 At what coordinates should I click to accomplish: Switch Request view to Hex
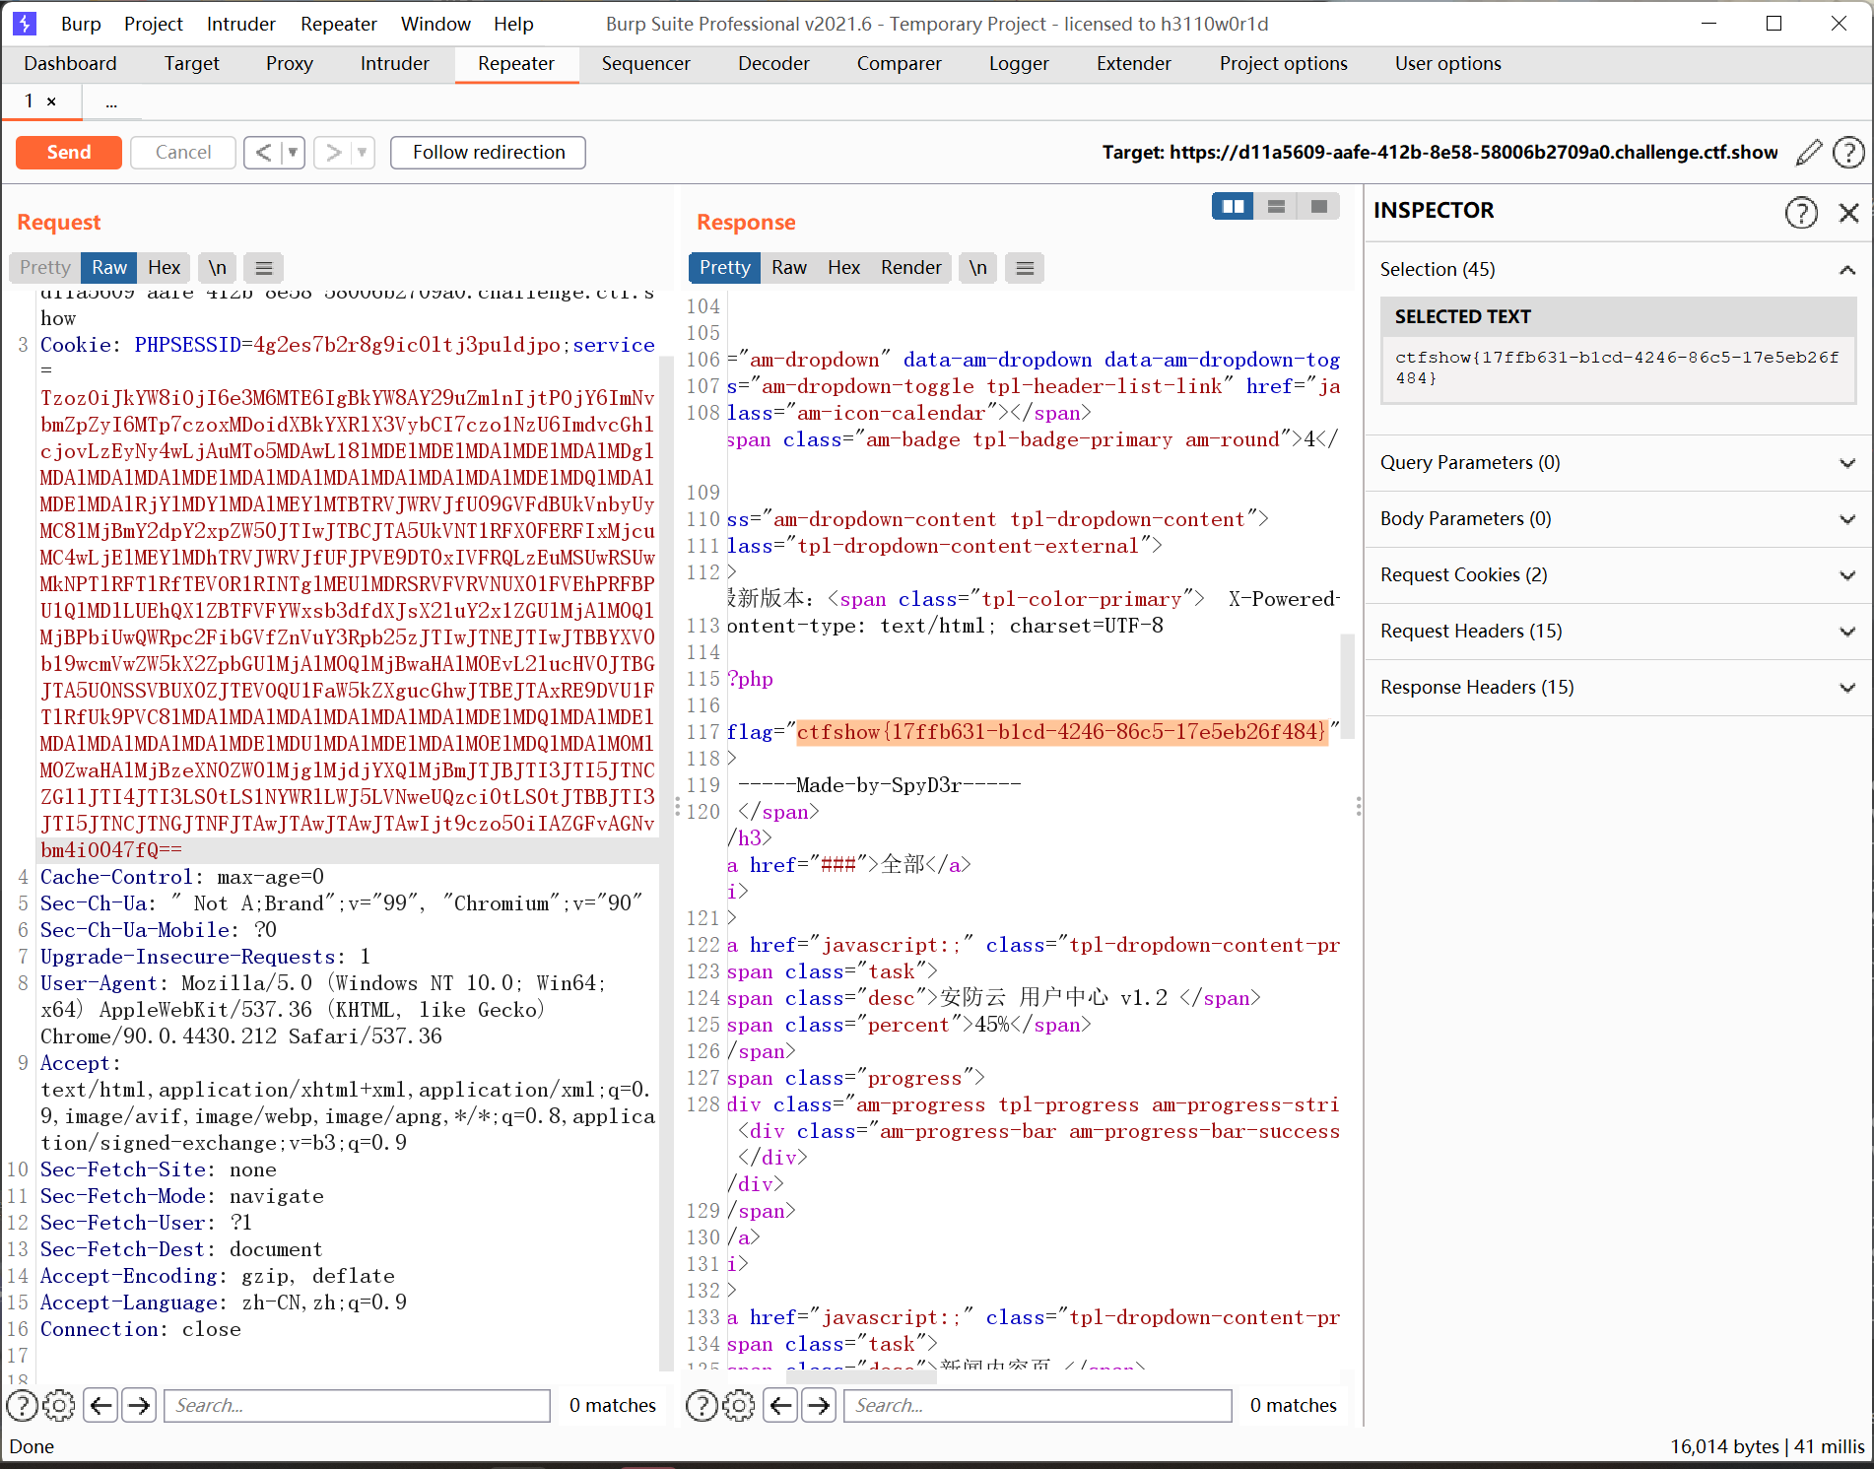click(x=164, y=268)
